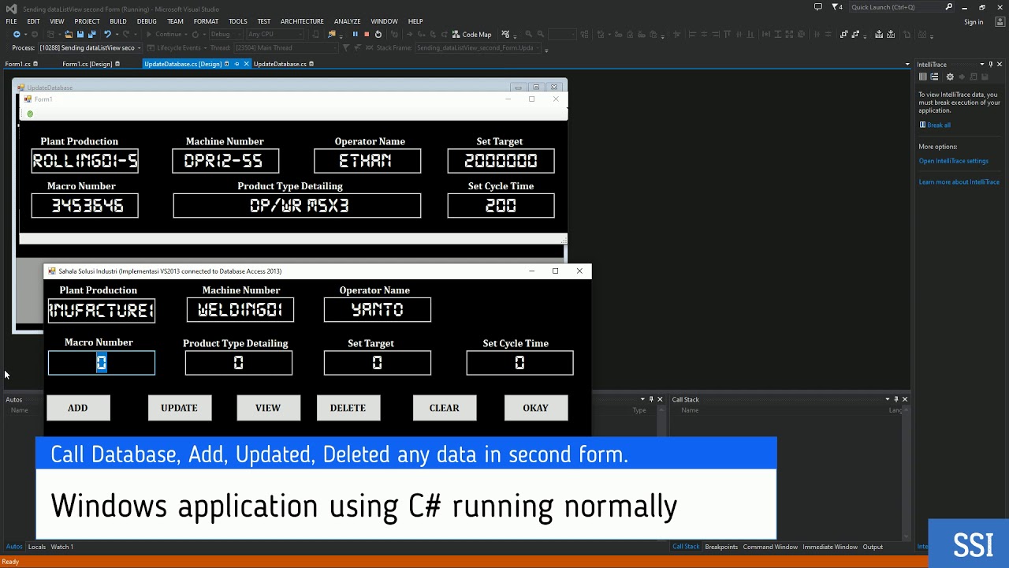Screen dimensions: 1009x568
Task: Switch to the Locals tab
Action: pyautogui.click(x=37, y=547)
